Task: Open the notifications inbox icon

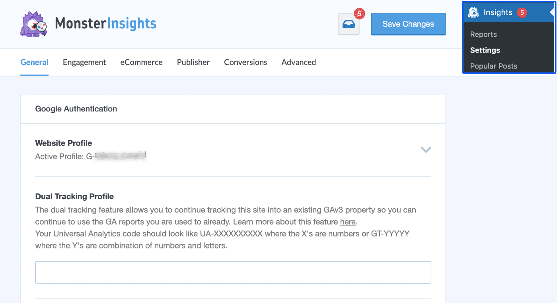Action: (x=349, y=24)
